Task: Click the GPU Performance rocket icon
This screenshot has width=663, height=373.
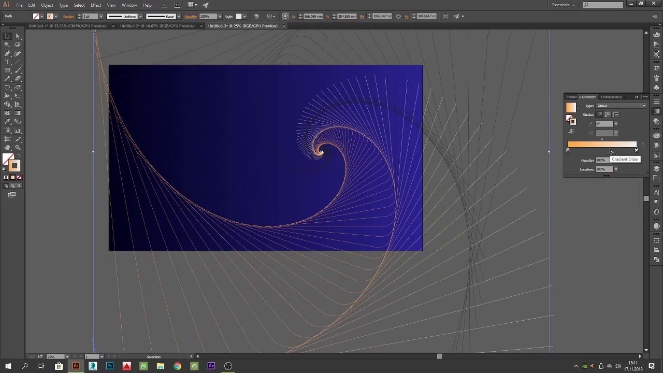Action: point(206,5)
